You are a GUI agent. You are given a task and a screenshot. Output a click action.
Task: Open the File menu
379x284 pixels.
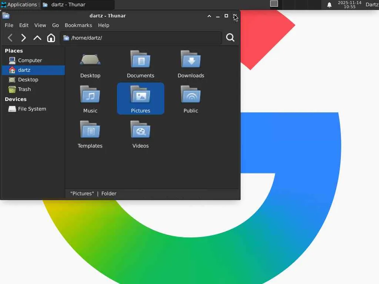pos(9,25)
